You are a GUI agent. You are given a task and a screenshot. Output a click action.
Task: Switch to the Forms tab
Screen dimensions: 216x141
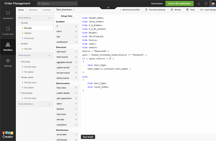pyautogui.click(x=21, y=10)
